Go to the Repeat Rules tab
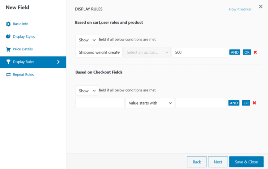 (x=23, y=75)
